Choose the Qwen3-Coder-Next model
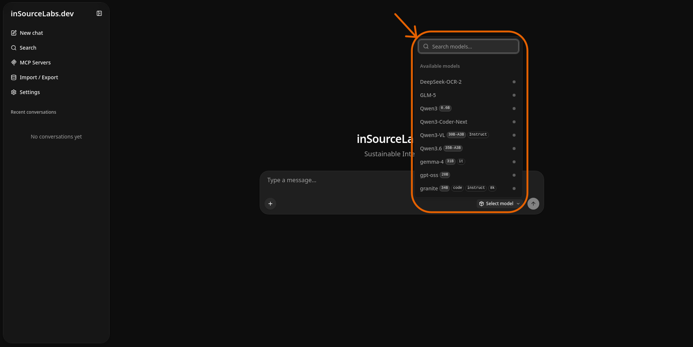The width and height of the screenshot is (693, 347). (468, 122)
